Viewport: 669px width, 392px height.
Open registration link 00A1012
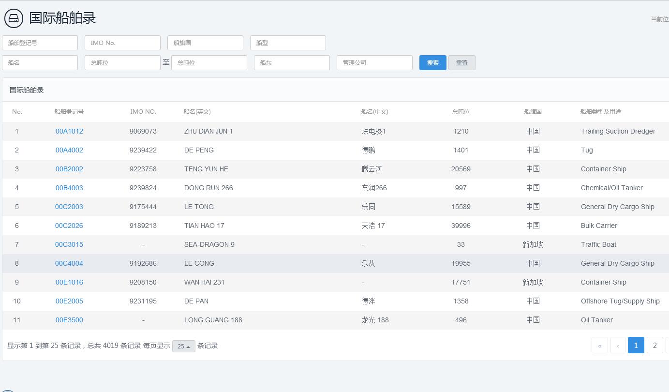click(x=69, y=131)
